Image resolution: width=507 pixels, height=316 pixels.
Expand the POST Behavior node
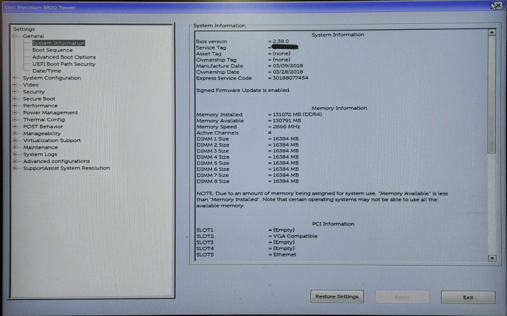[14, 127]
